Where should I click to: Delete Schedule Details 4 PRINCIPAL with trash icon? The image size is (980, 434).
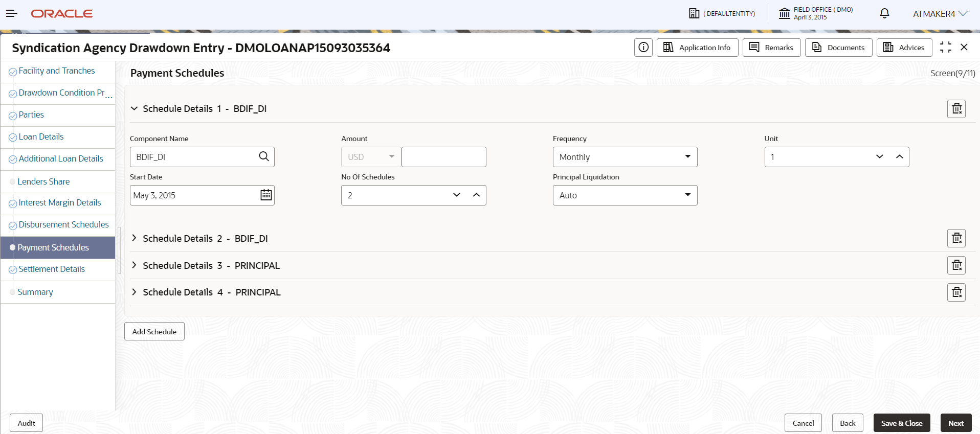point(956,292)
